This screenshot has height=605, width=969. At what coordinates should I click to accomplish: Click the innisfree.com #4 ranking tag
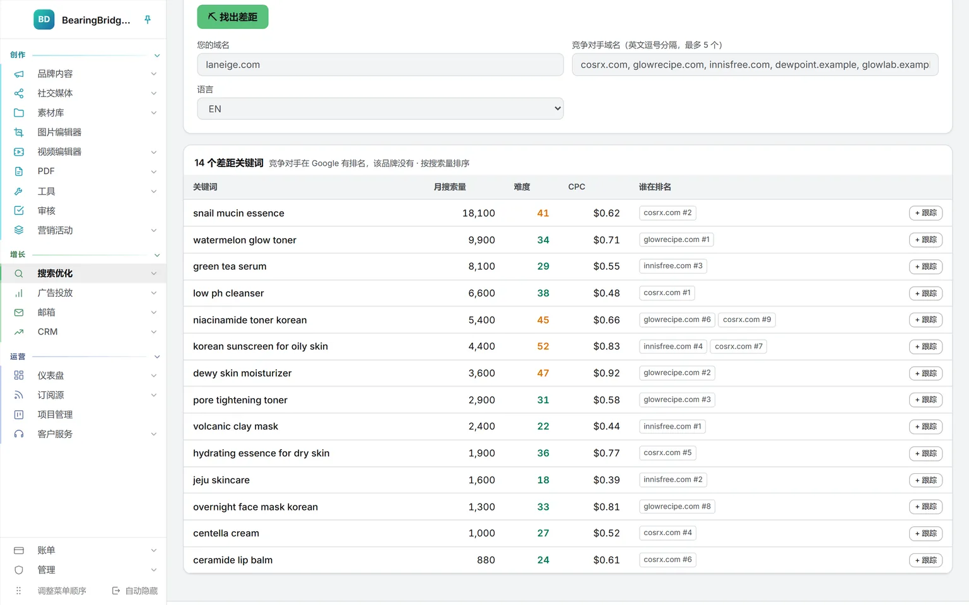(x=673, y=347)
